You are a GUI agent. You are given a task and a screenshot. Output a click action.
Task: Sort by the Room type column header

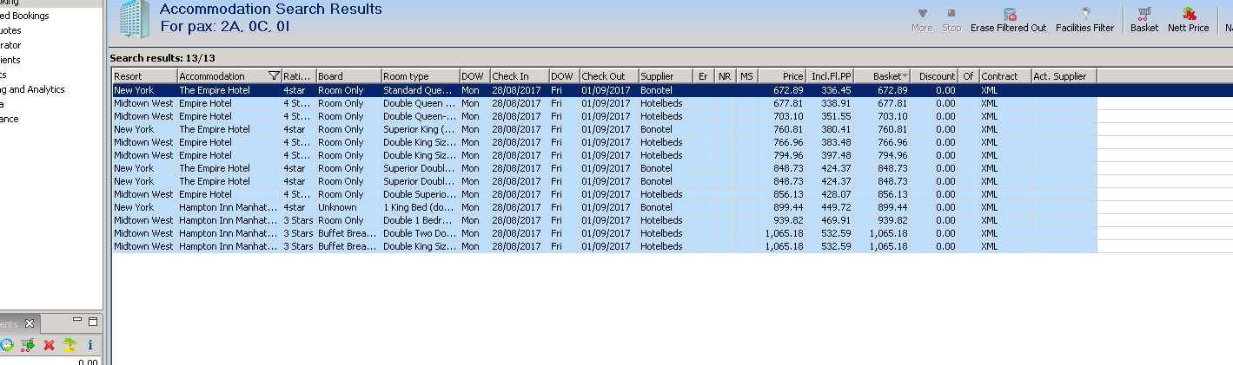point(420,76)
